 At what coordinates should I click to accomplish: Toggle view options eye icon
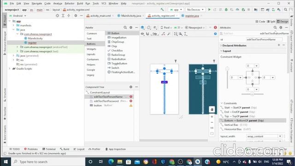pyautogui.click(x=142, y=34)
